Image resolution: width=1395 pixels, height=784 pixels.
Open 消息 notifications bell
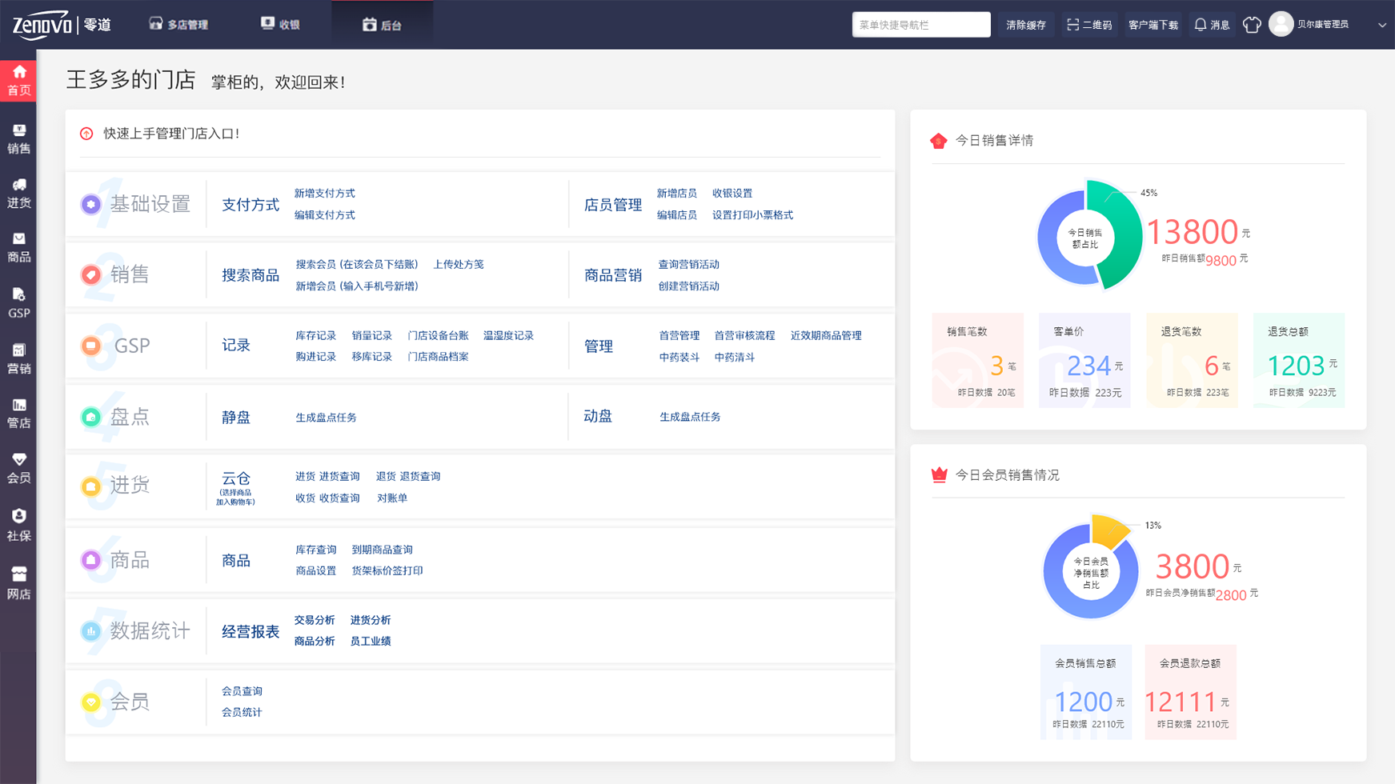[1212, 25]
